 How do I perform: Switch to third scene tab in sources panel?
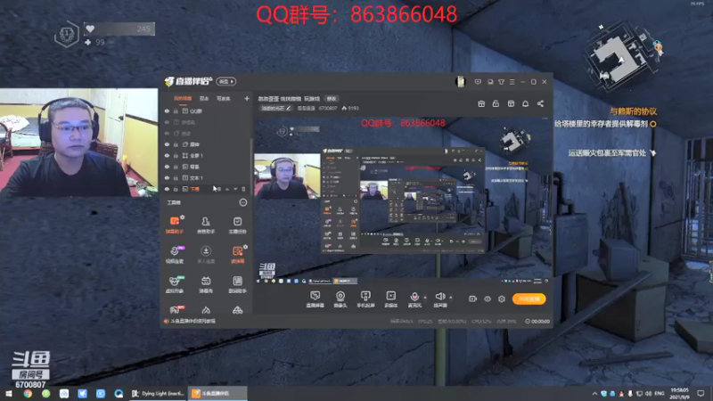click(x=224, y=98)
